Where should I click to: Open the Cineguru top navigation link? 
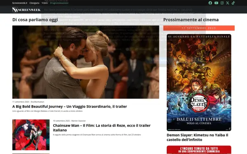34,3
